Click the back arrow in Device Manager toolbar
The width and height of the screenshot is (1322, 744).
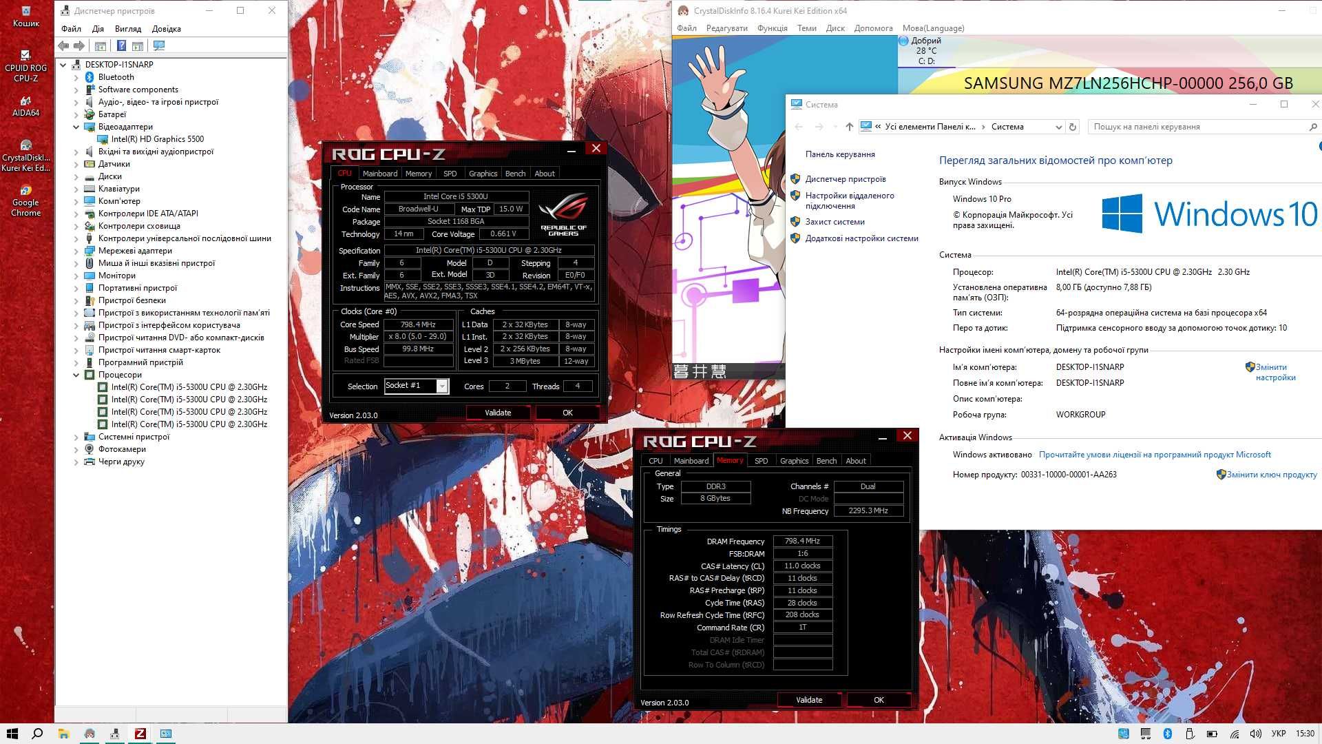[x=63, y=45]
